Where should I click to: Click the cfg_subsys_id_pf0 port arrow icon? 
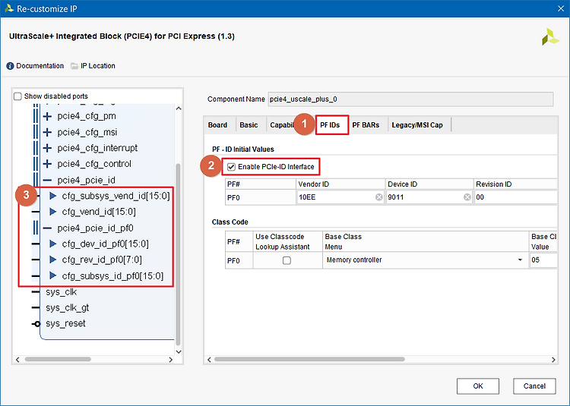coord(53,275)
